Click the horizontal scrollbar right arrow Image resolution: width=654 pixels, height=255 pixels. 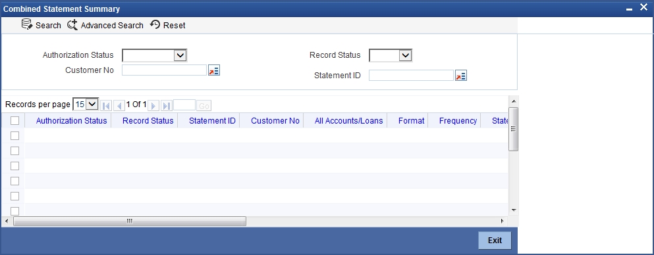502,221
